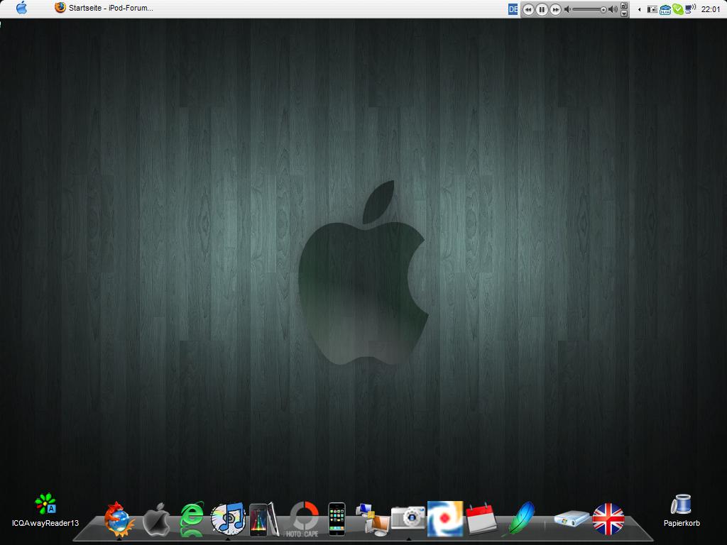Open the wireless network connection tray icon

(690, 9)
